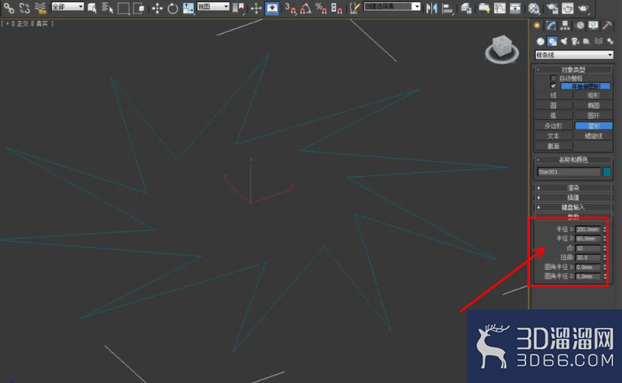Click the Mirror tool icon

point(431,8)
